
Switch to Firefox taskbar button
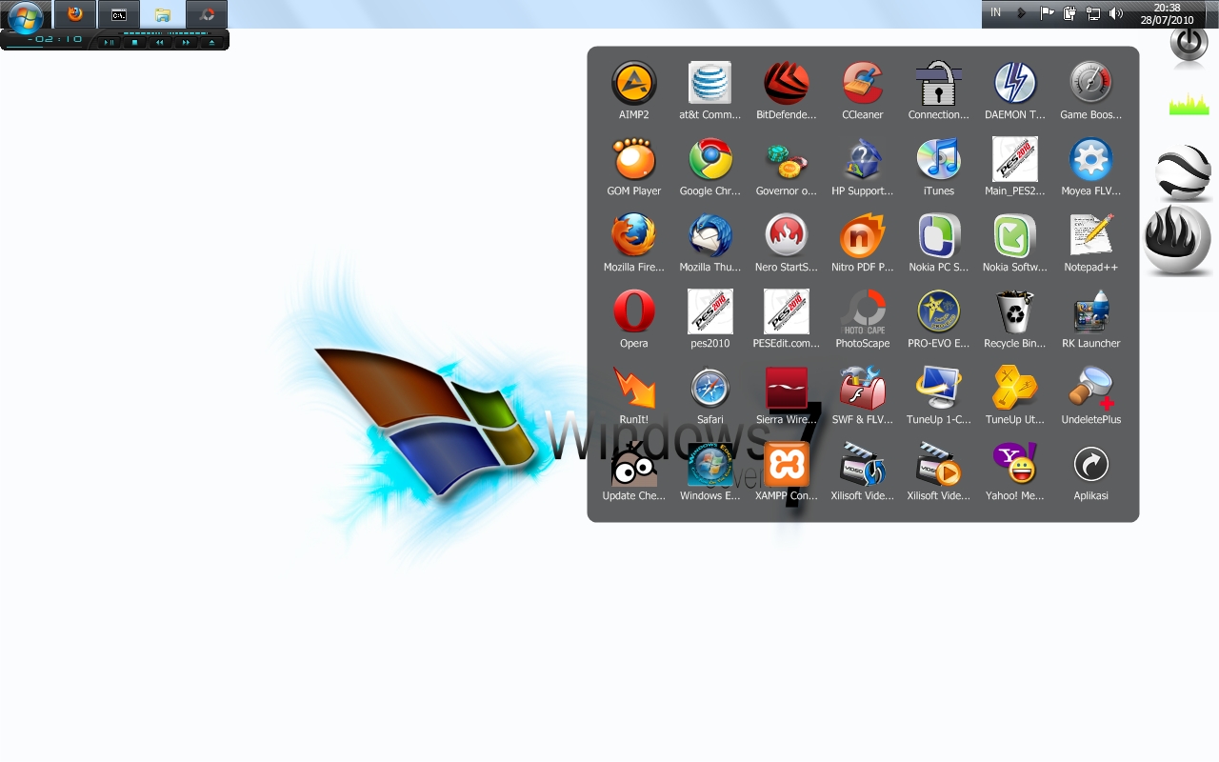75,14
